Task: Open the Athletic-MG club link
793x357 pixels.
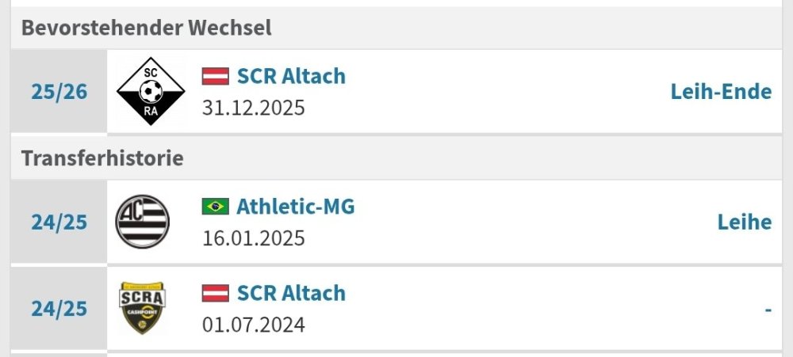Action: [296, 207]
